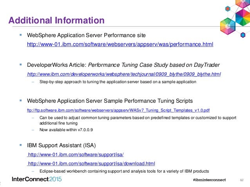
Task: Click 'Step-by-step approach to tuning' sub-bullet
Action: (x=118, y=82)
